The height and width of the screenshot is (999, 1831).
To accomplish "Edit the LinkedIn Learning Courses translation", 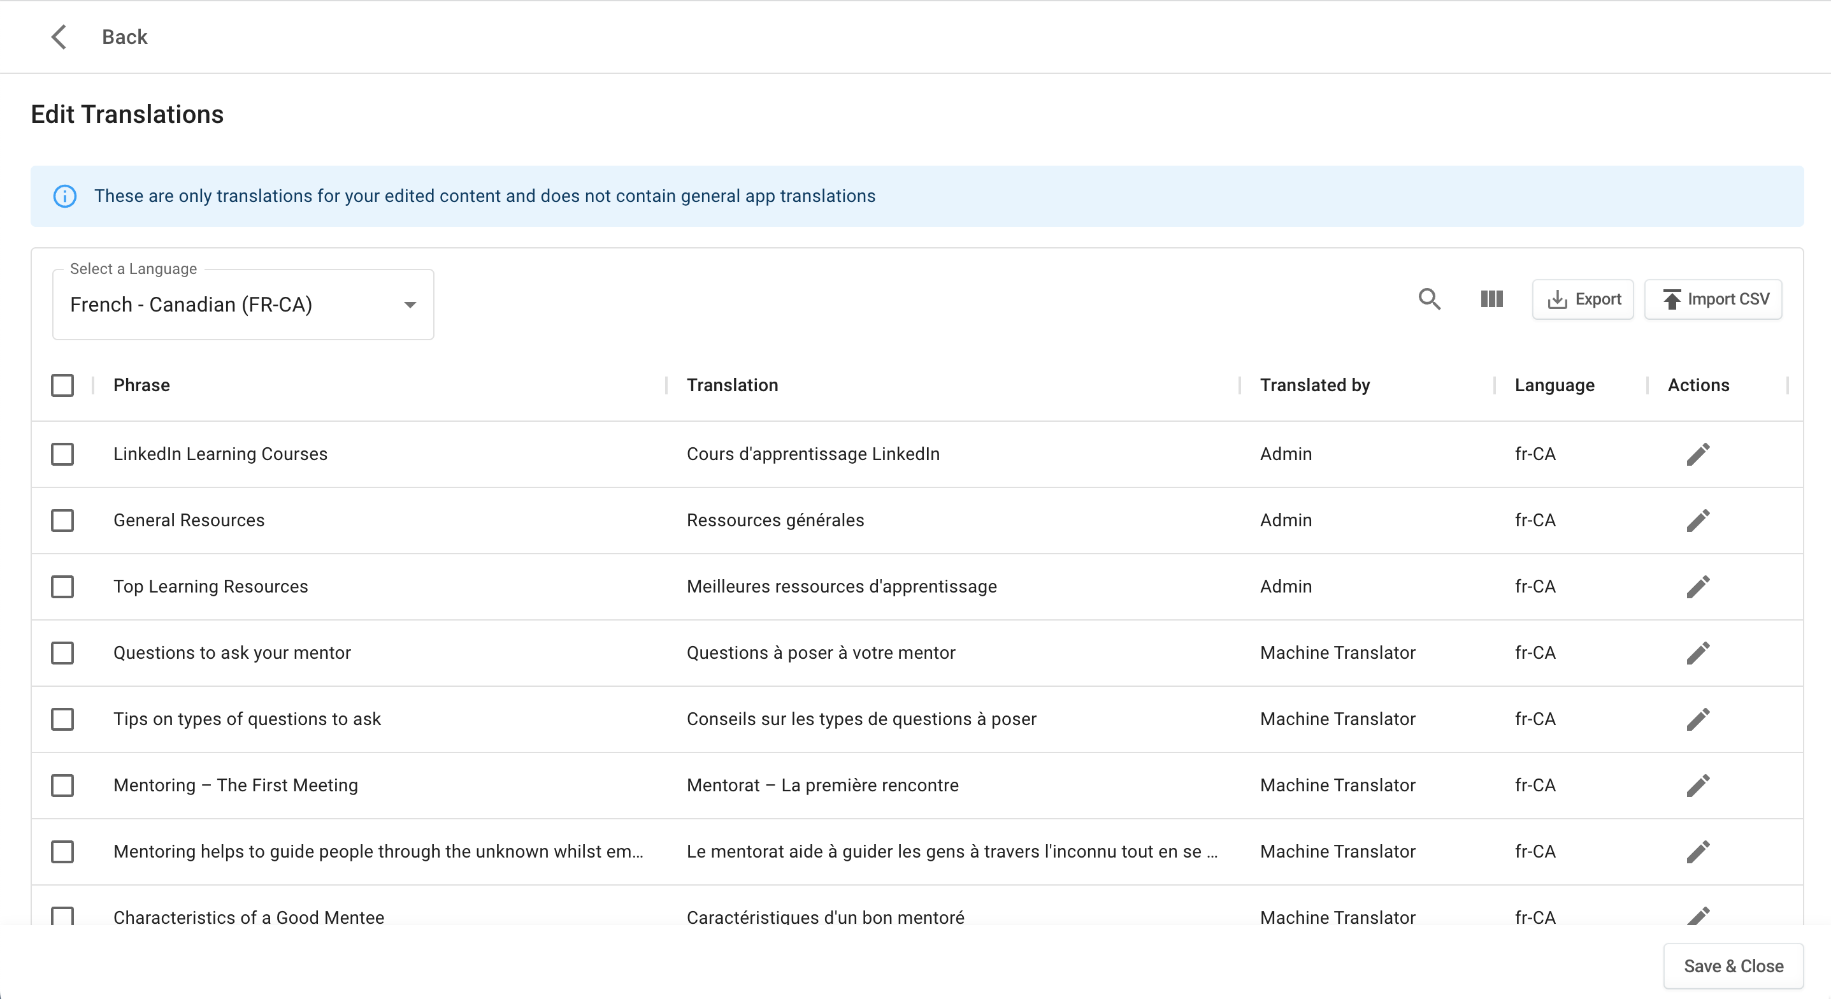I will pos(1697,454).
